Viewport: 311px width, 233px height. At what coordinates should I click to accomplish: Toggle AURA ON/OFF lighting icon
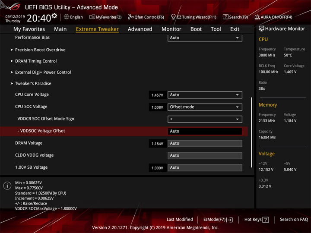coord(257,17)
